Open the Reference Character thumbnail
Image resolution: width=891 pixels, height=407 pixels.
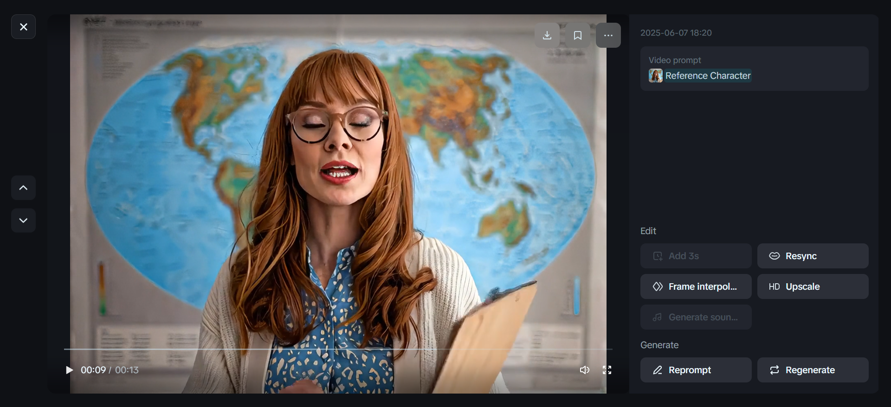(x=656, y=76)
